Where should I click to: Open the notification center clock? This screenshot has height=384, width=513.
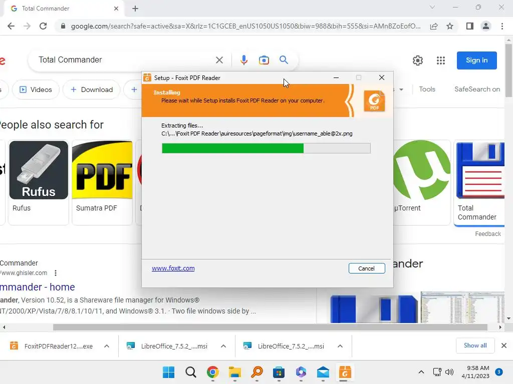[475, 372]
